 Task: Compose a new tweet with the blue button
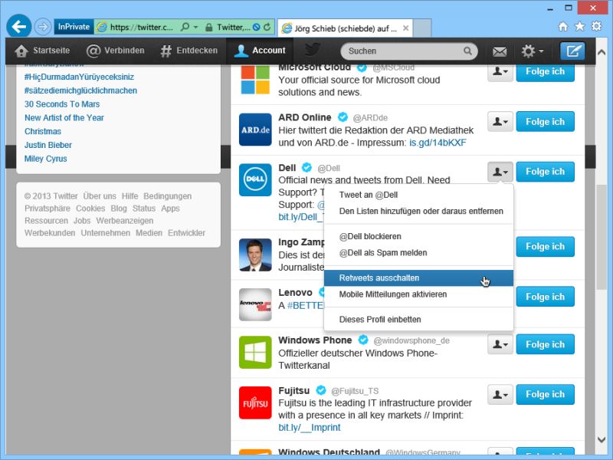[x=572, y=51]
